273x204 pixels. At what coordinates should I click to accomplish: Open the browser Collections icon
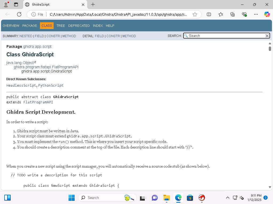tap(232, 14)
